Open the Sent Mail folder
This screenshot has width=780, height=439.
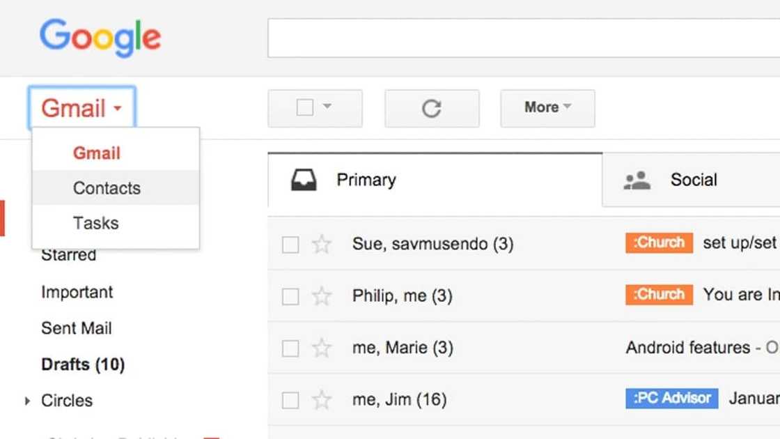tap(77, 328)
